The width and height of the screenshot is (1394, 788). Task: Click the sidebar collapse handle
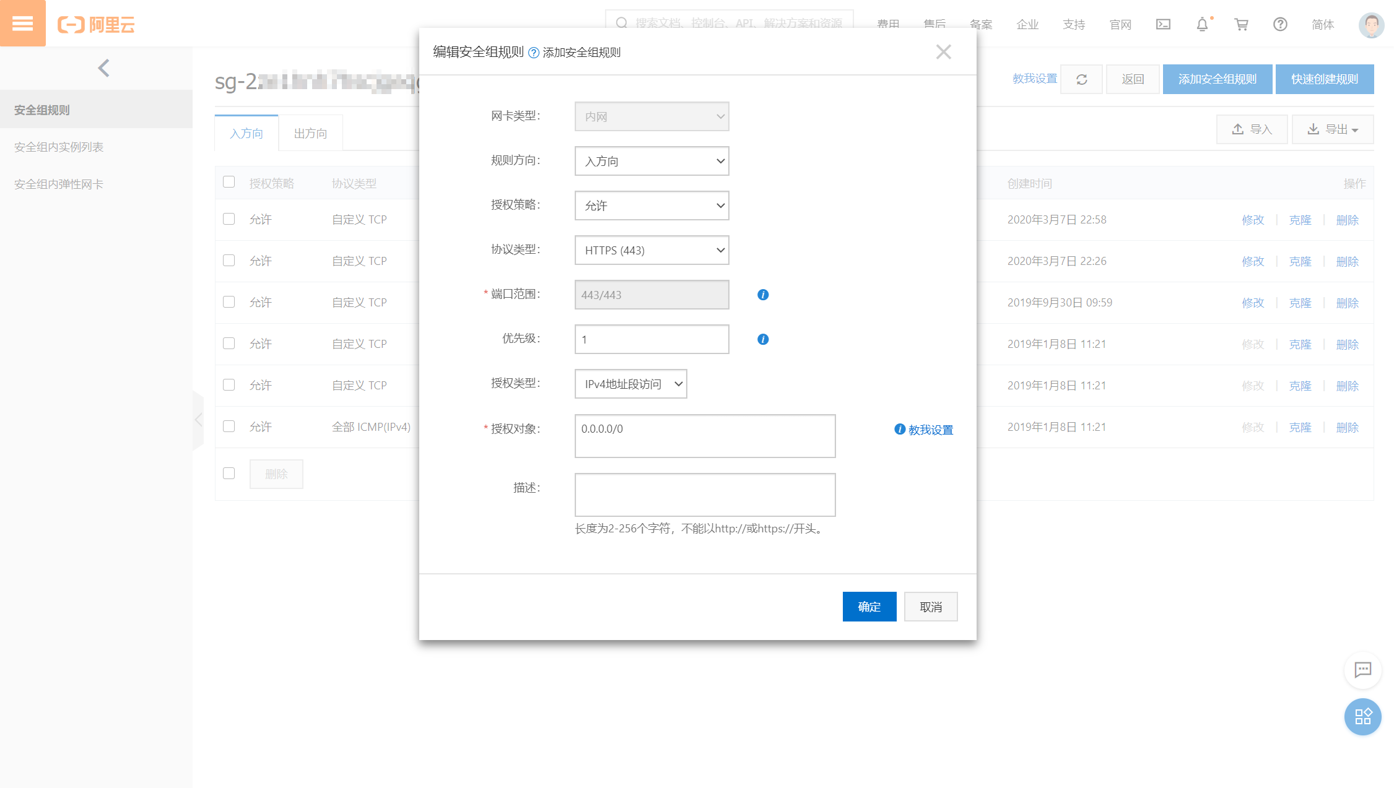[x=198, y=420]
